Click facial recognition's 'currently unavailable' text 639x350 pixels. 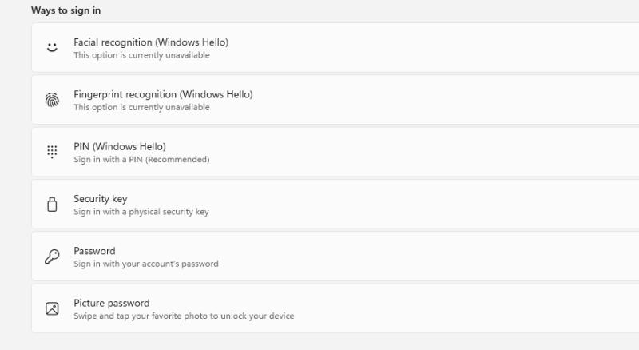click(x=141, y=55)
